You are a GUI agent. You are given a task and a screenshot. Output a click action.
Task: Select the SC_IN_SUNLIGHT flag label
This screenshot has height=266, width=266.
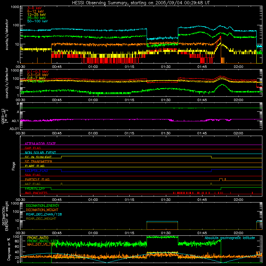tap(38, 157)
